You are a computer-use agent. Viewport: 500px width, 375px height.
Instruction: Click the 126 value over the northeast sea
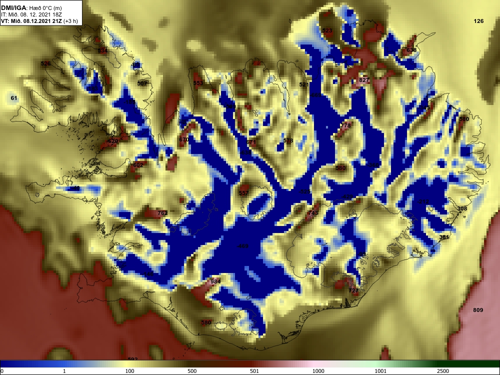pos(478,21)
